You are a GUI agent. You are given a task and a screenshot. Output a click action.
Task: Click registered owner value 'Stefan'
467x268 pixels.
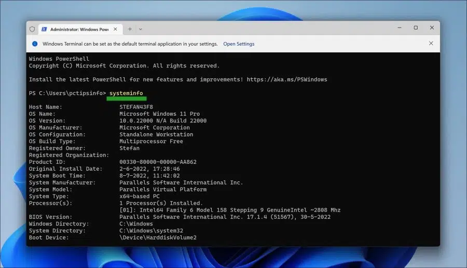click(x=129, y=148)
